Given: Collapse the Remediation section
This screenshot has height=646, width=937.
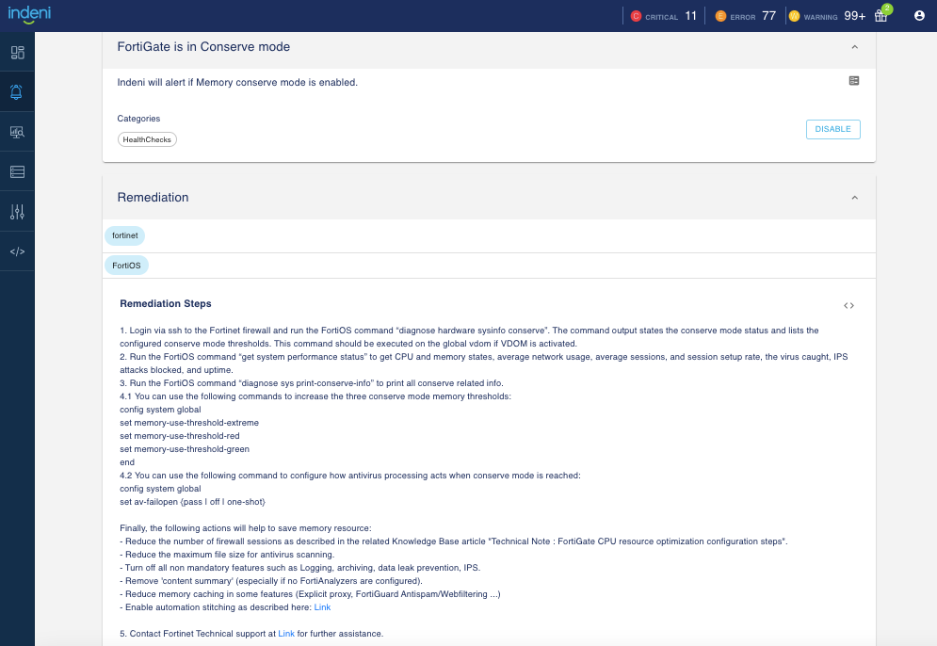Looking at the screenshot, I should [854, 197].
